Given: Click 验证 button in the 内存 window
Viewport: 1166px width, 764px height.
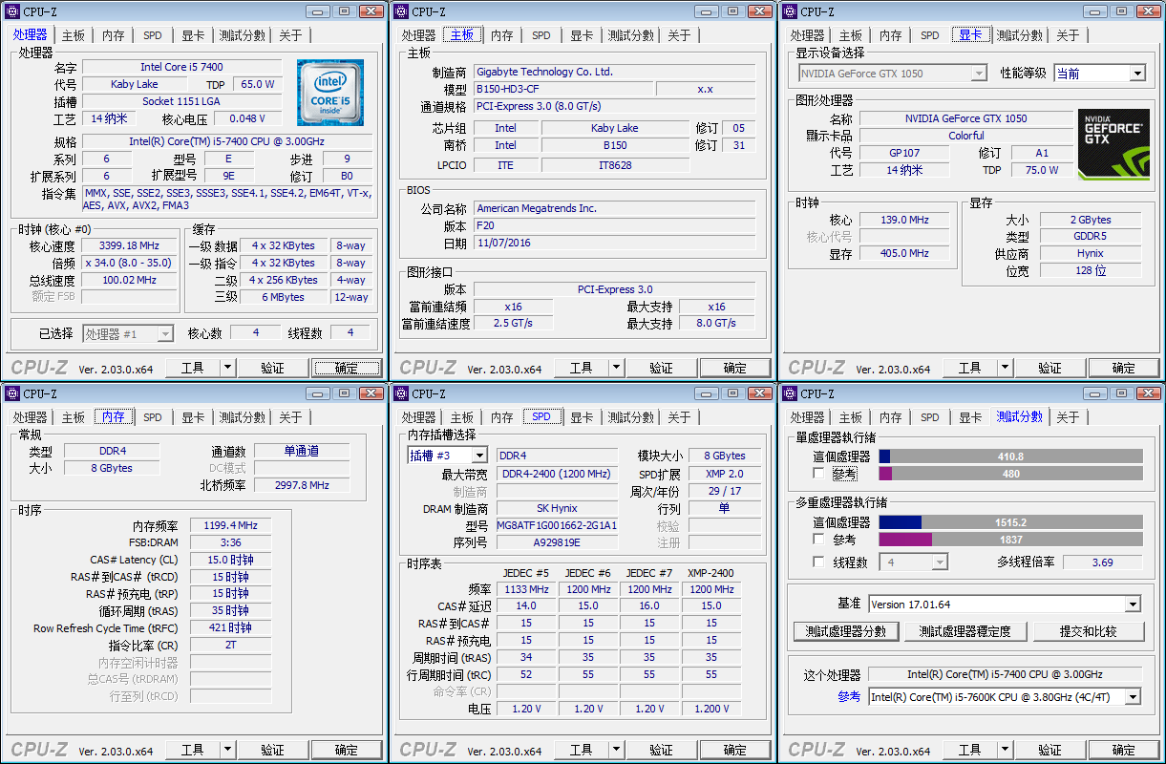Looking at the screenshot, I should (272, 750).
